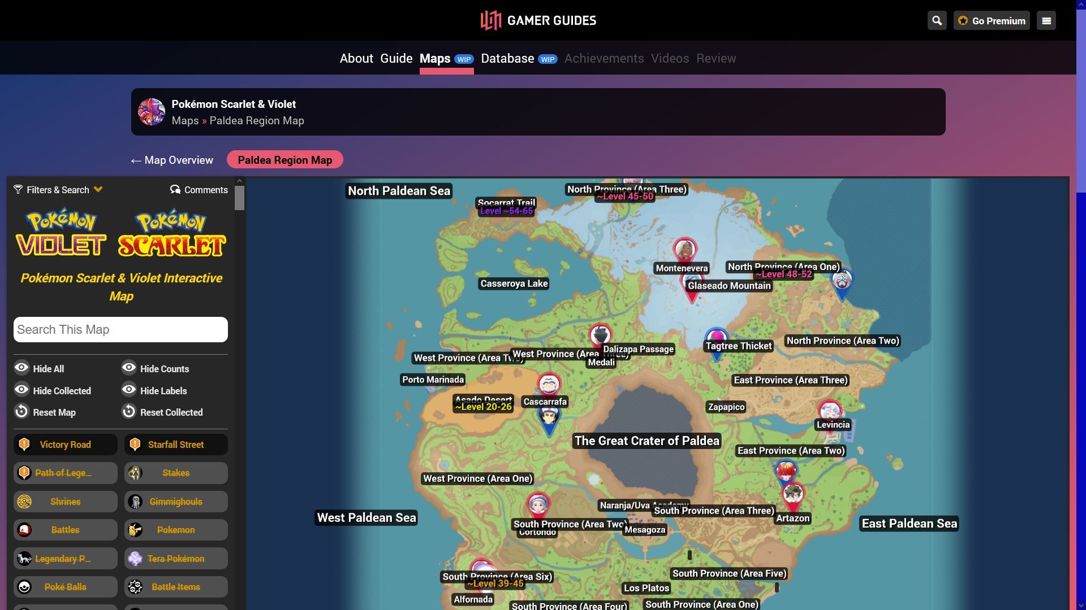Open the hamburger menu icon in header

(x=1046, y=21)
